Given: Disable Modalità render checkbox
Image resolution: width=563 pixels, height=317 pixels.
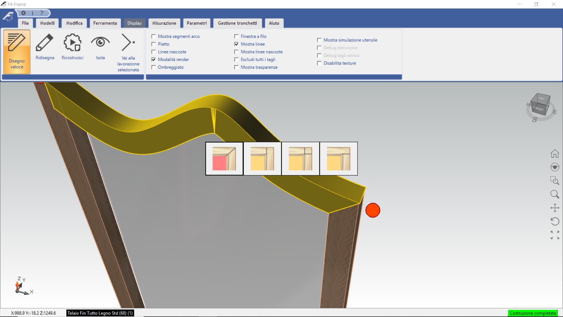Looking at the screenshot, I should [x=154, y=60].
